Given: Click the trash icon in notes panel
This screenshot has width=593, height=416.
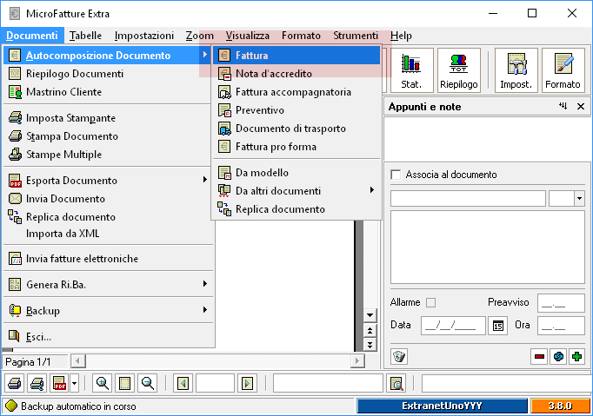Looking at the screenshot, I should pyautogui.click(x=399, y=356).
